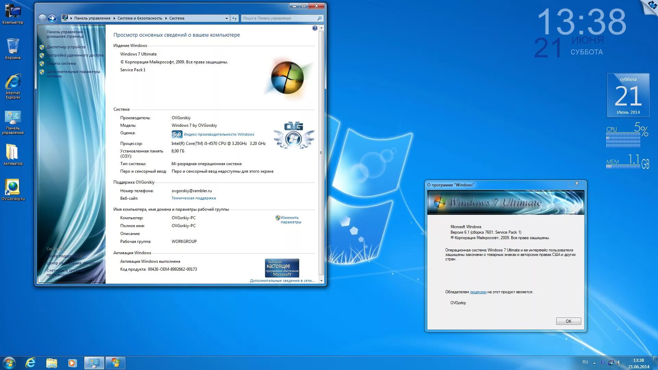Click the address bar refresh icon

click(x=234, y=18)
